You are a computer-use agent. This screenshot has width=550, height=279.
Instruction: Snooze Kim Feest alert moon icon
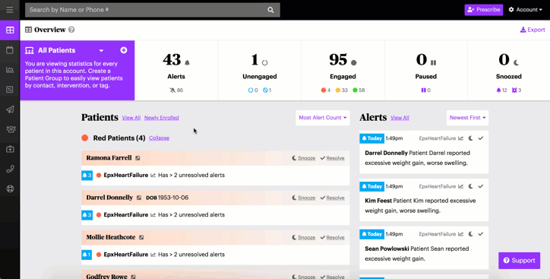coord(471,186)
